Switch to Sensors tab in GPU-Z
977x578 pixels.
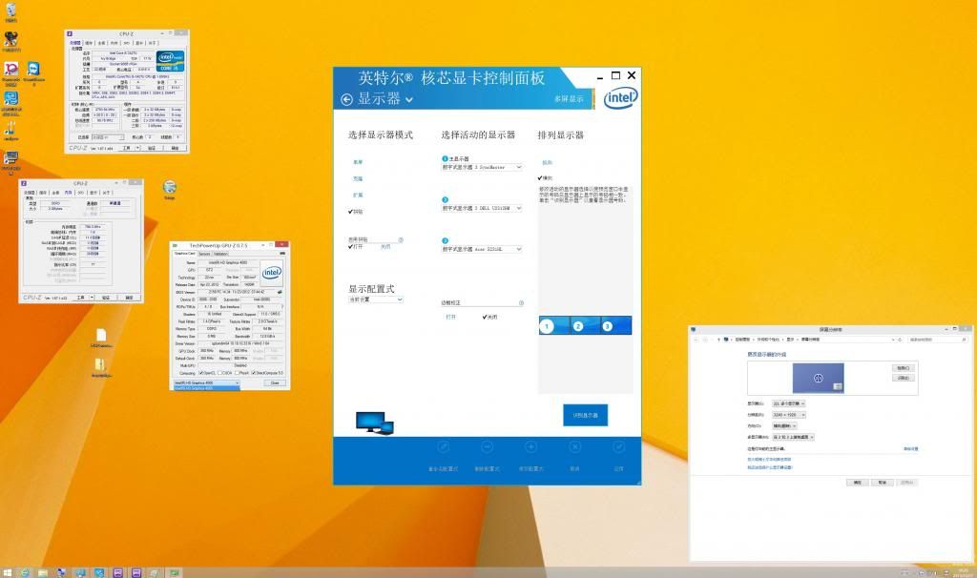click(x=204, y=254)
